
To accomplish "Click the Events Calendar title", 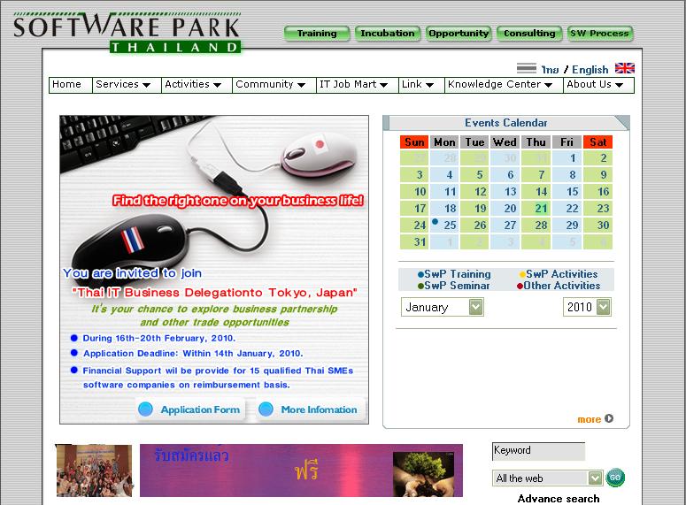I will coord(505,123).
